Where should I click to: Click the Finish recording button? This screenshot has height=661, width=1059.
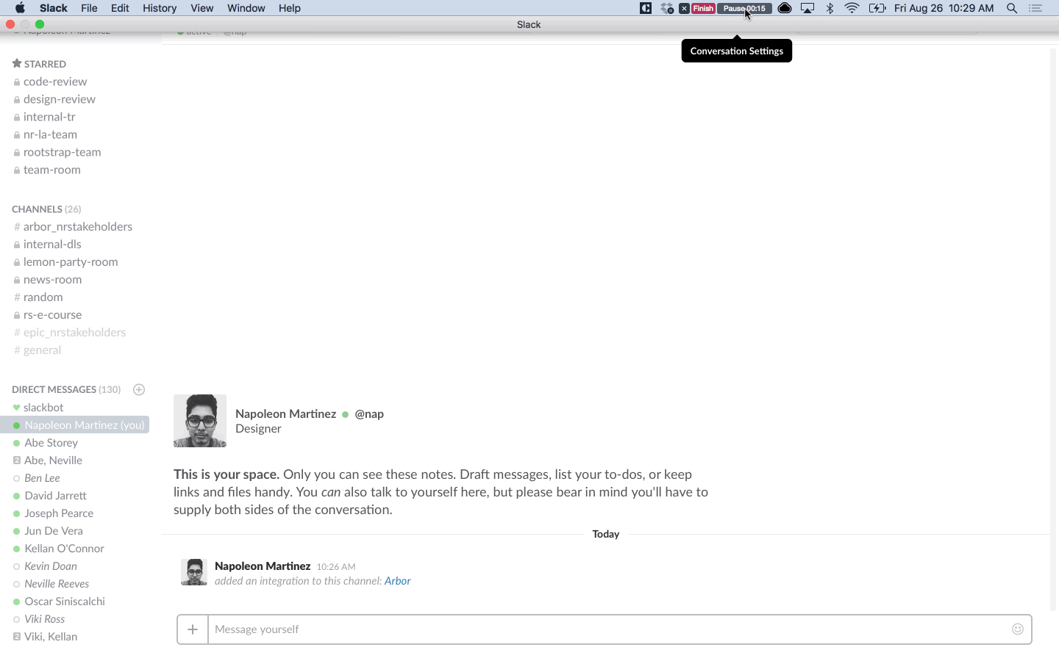pos(703,8)
